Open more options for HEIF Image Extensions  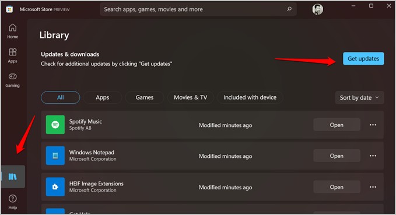click(373, 187)
